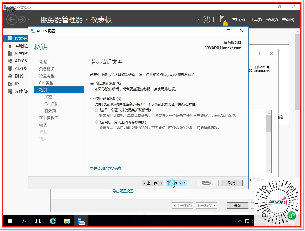Open the breadcrumb dropdown arrow beside the refresh icon

(x=198, y=20)
